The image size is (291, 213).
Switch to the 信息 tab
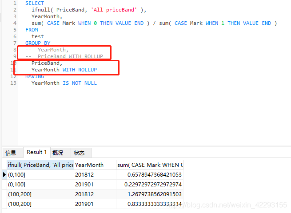pyautogui.click(x=11, y=153)
